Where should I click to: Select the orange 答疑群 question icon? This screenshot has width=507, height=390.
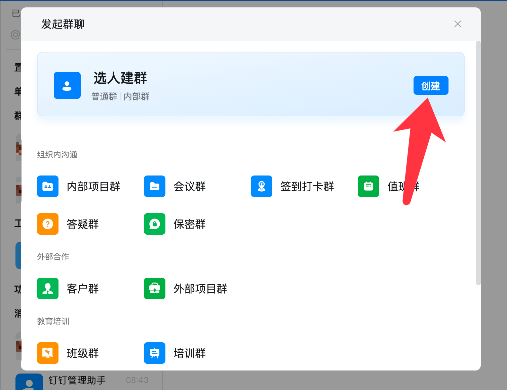[48, 224]
